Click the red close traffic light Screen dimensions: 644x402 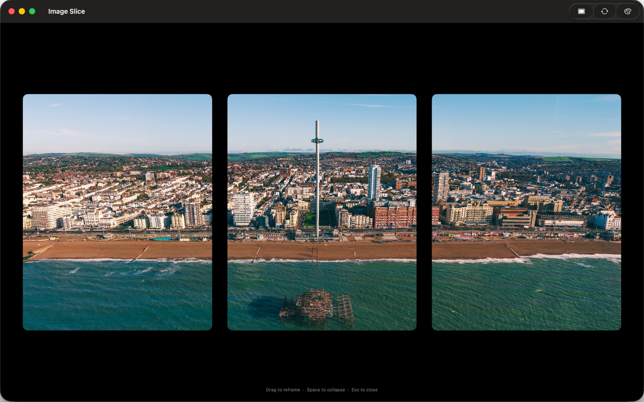tap(11, 11)
